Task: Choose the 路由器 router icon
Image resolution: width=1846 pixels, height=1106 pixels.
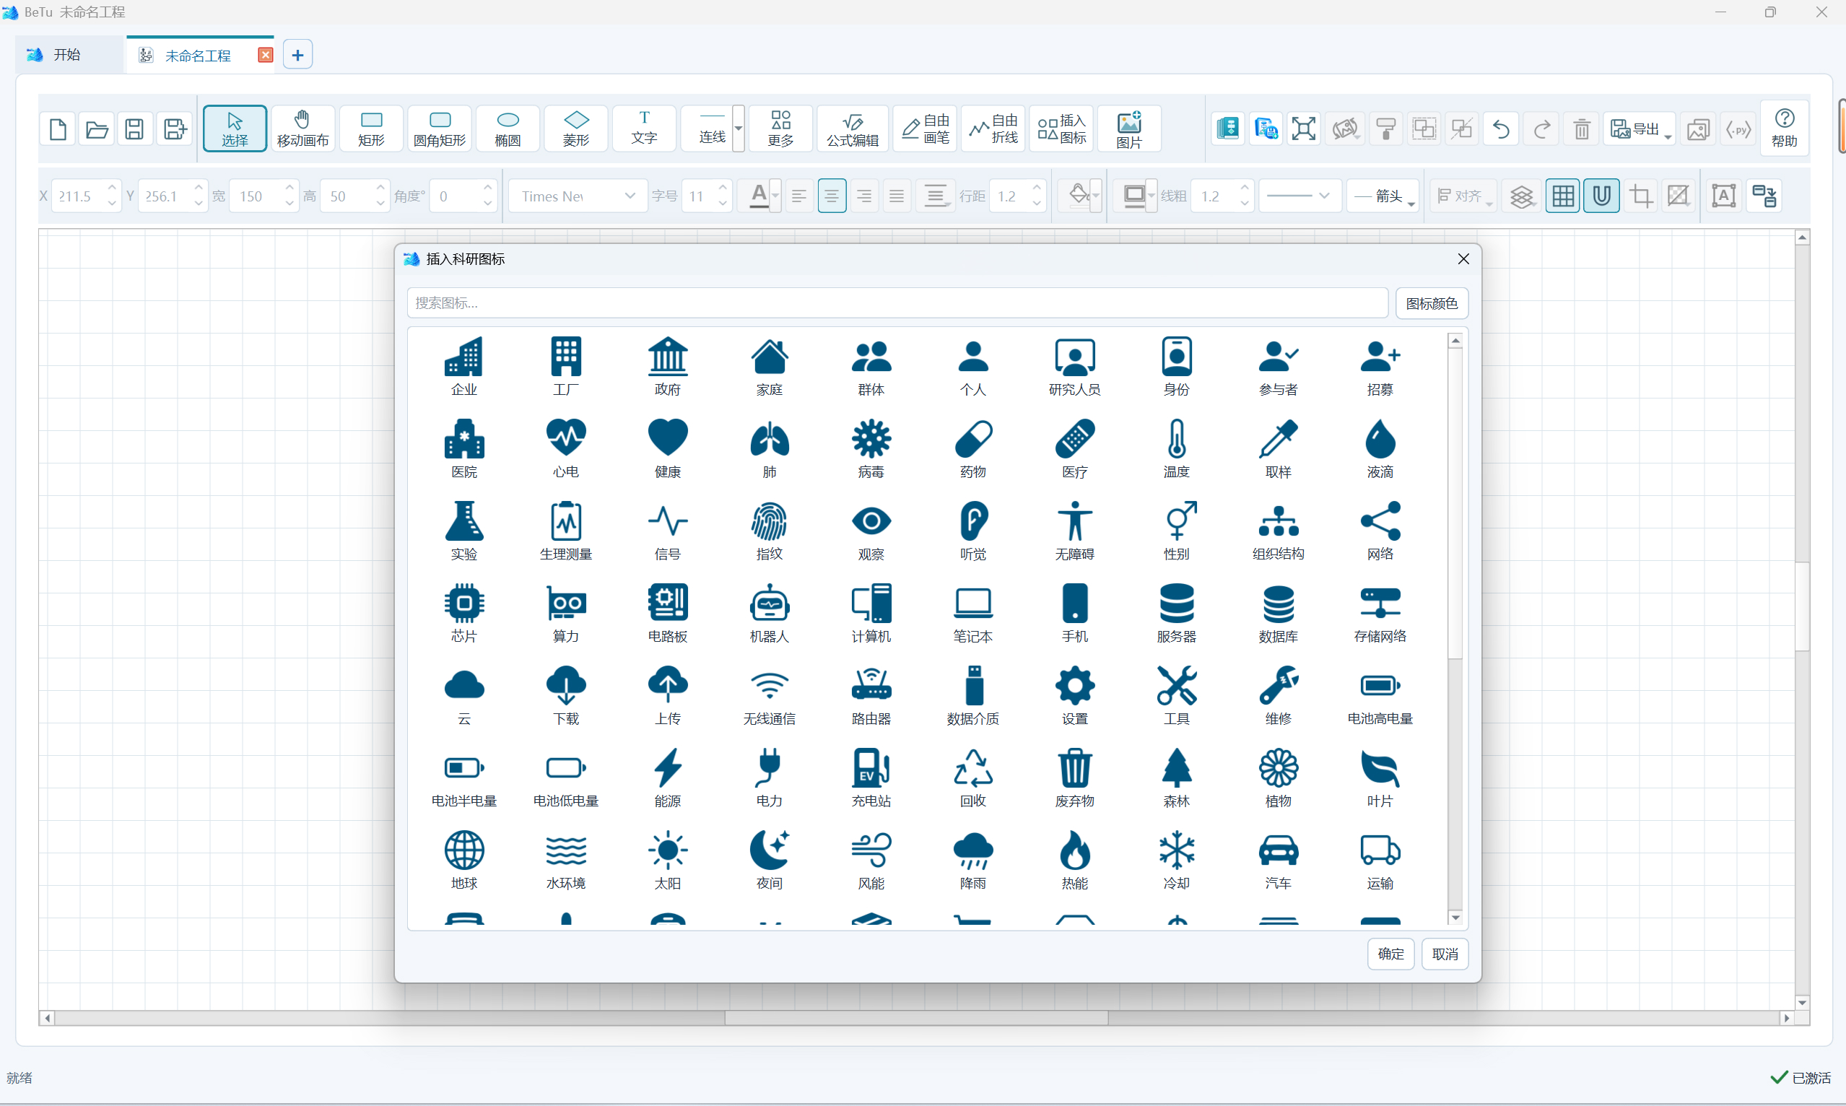Action: (x=871, y=695)
